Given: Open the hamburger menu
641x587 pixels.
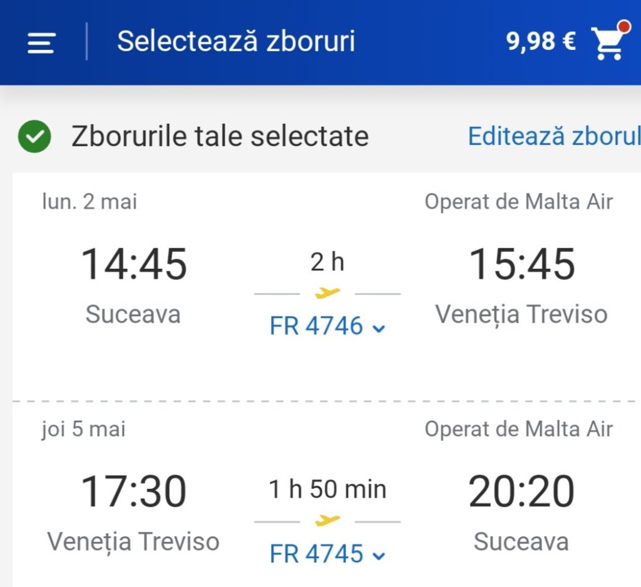Looking at the screenshot, I should 41,42.
